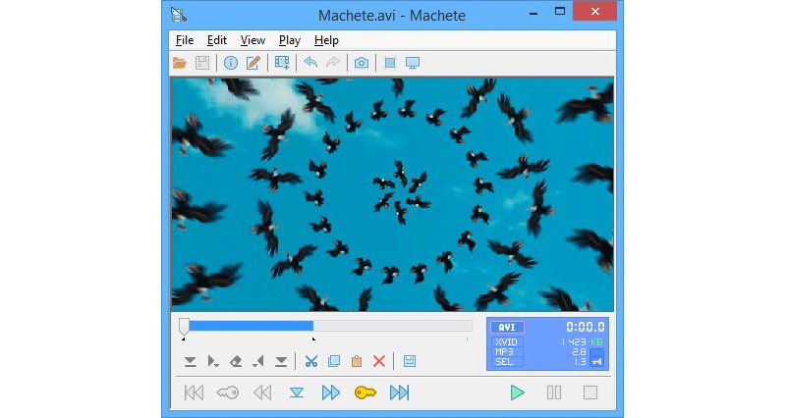
Task: Cut selection with the scissors icon
Action: coord(310,361)
